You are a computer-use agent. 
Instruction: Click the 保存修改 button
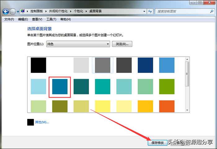(x=158, y=143)
